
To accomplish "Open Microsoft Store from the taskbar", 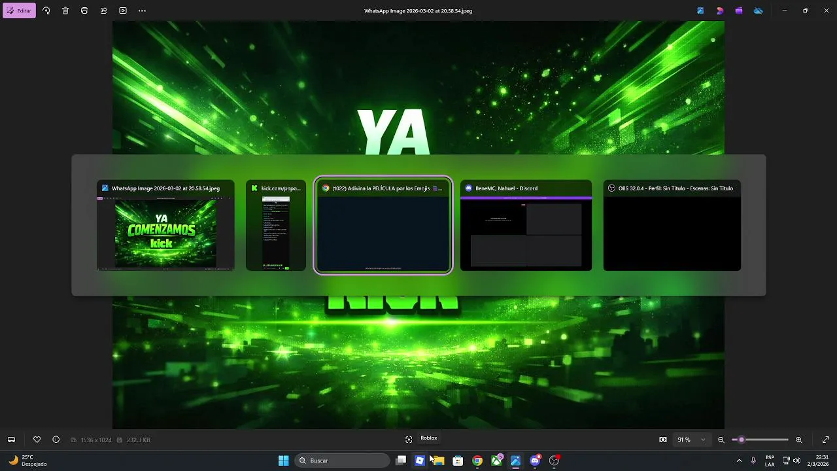I will (458, 461).
